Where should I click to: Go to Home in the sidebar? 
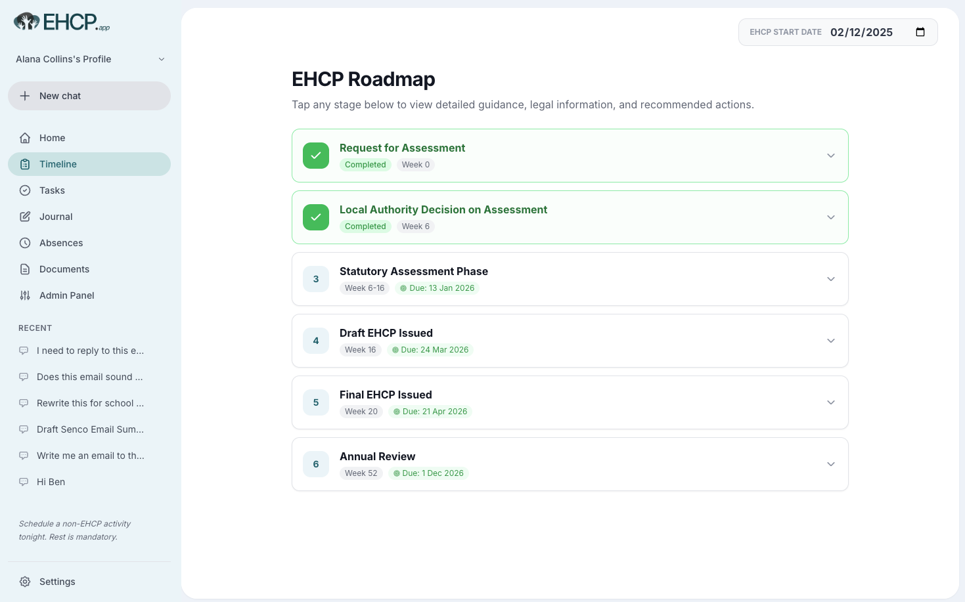tap(89, 138)
